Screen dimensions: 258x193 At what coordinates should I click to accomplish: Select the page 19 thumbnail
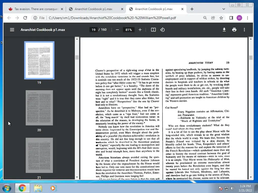(x=39, y=60)
